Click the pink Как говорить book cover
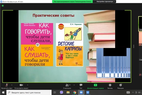 point(37,45)
